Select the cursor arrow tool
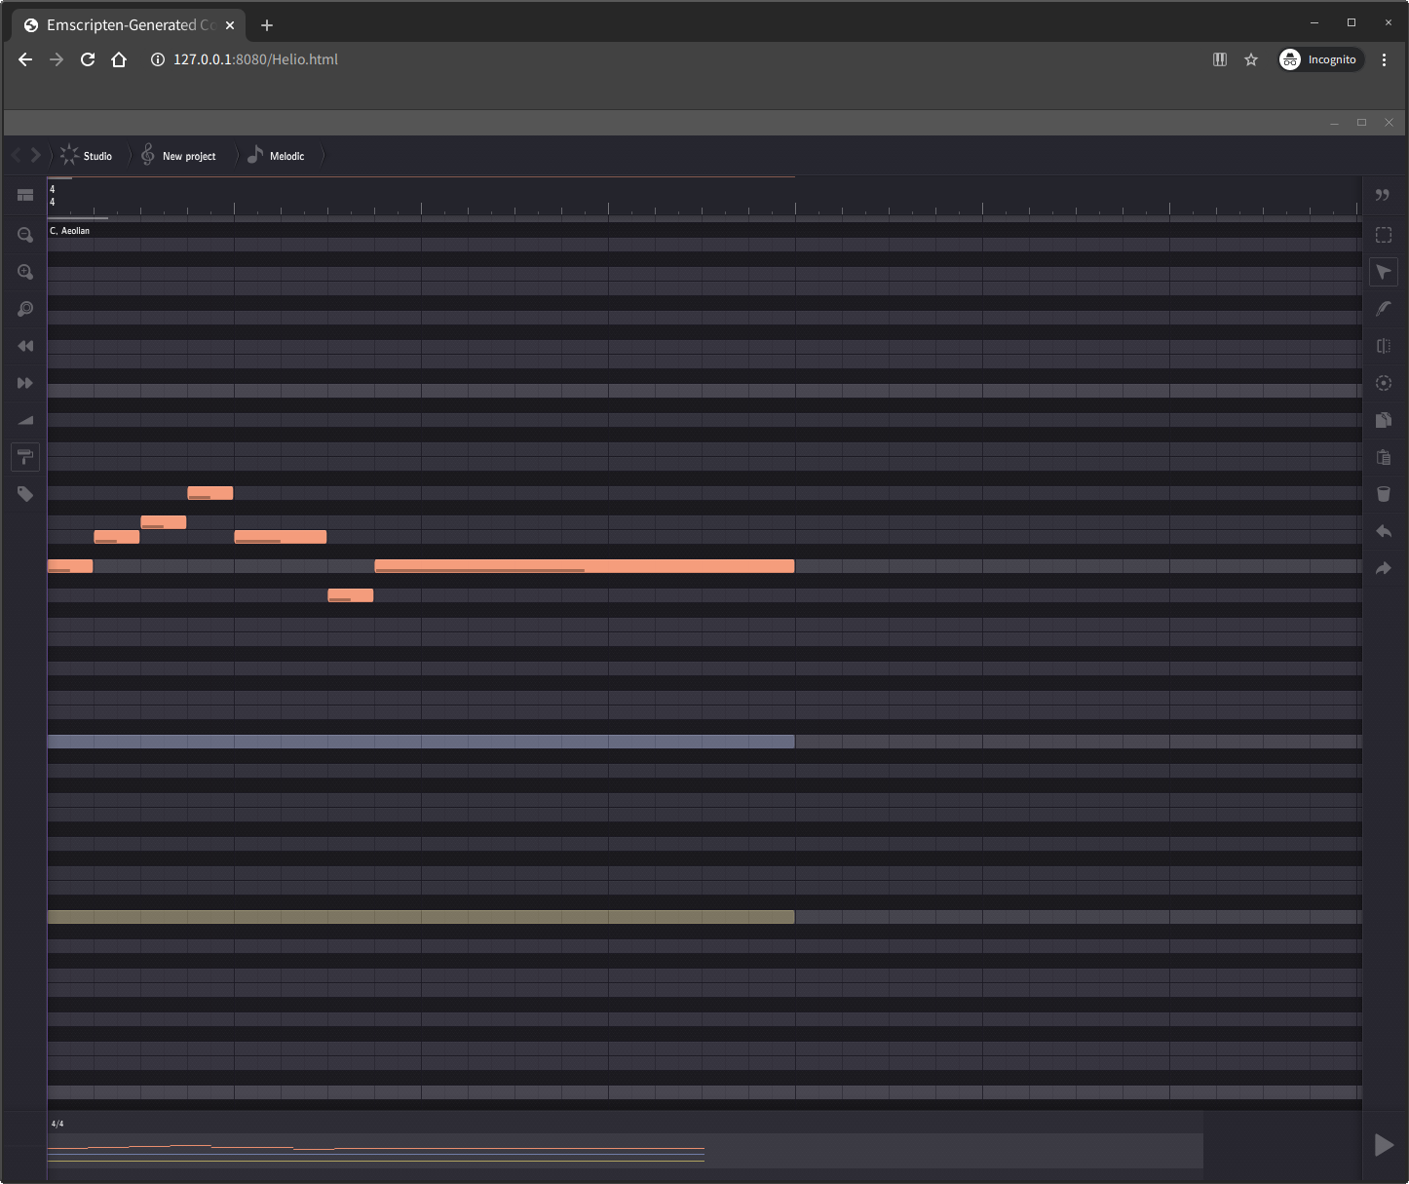This screenshot has height=1184, width=1409. [x=1383, y=272]
